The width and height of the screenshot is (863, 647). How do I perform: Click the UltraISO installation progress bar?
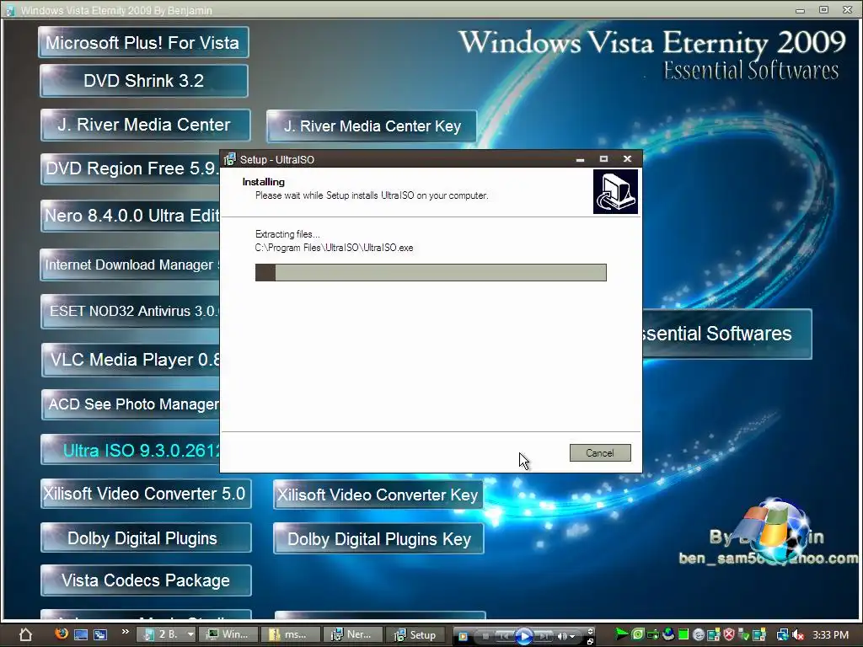coord(431,272)
